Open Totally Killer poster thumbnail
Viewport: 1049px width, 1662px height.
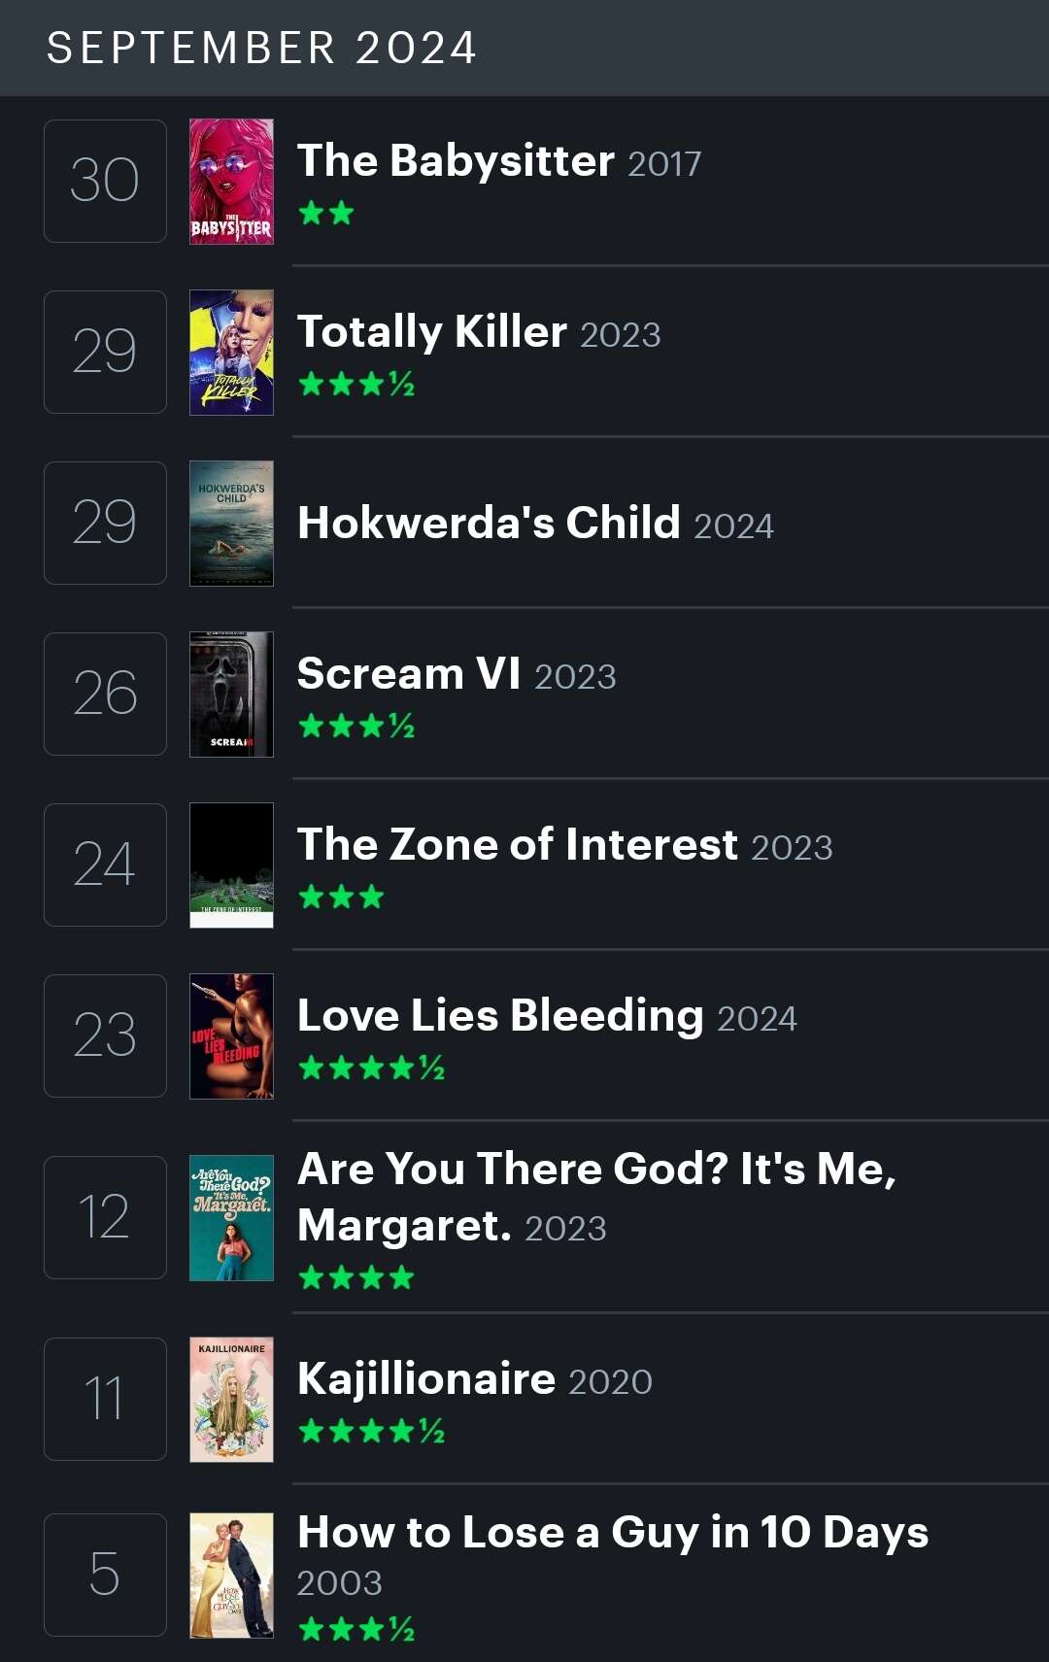point(231,353)
